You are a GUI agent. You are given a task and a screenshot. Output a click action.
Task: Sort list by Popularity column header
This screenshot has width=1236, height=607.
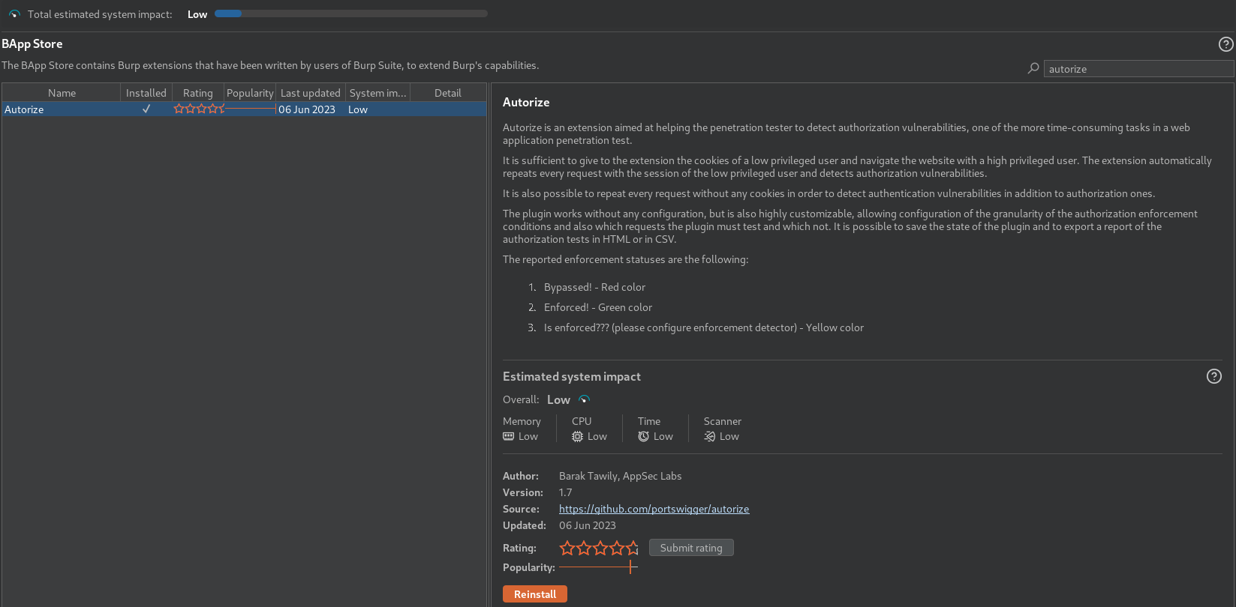[250, 93]
